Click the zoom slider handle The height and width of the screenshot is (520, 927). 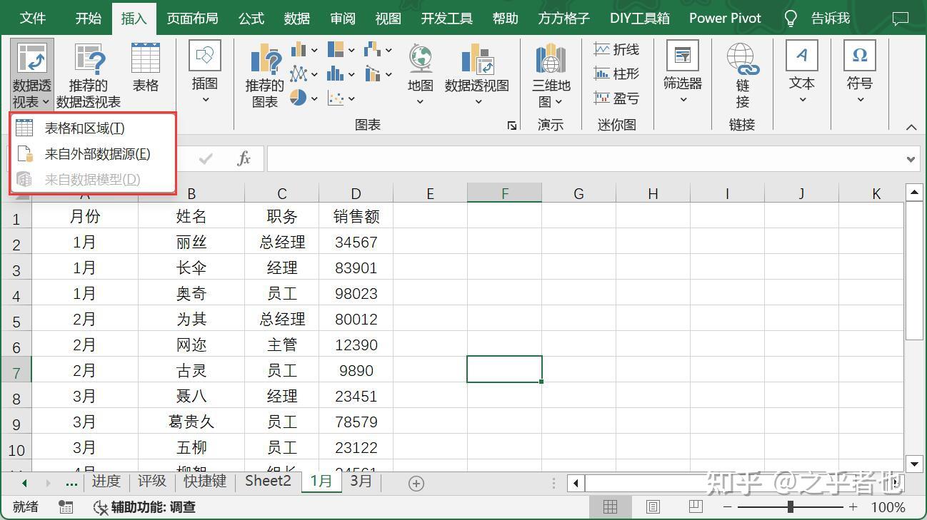pyautogui.click(x=790, y=507)
